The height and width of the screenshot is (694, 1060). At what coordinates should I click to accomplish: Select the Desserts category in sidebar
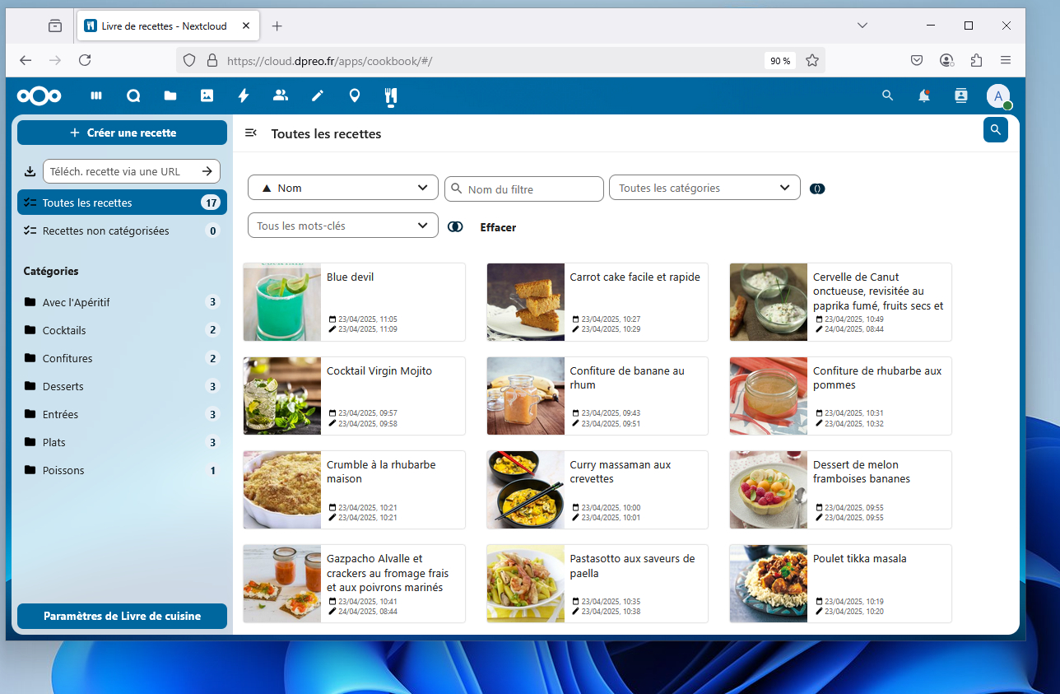(63, 386)
